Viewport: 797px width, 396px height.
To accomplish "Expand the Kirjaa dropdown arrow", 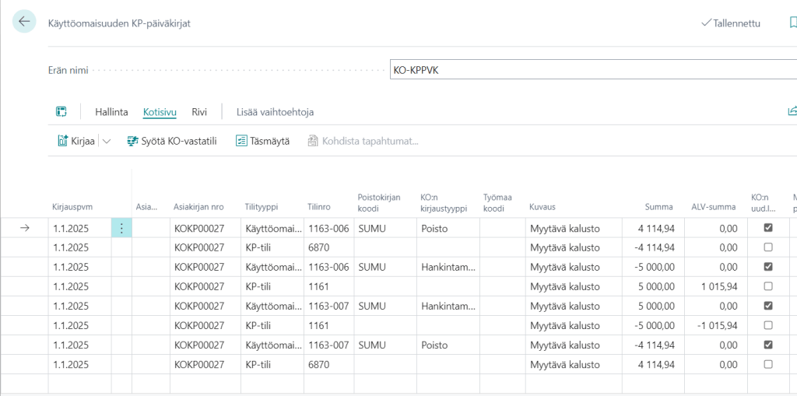I will coord(107,141).
